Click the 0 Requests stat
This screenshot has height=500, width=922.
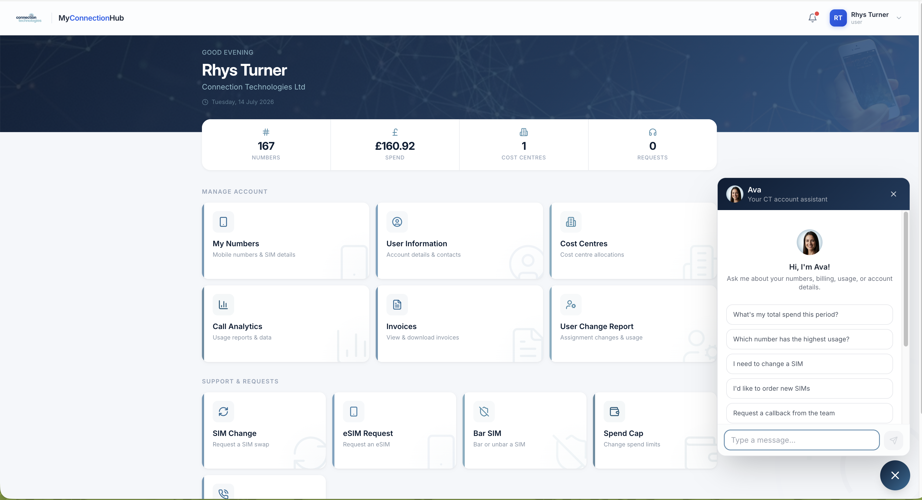tap(652, 144)
